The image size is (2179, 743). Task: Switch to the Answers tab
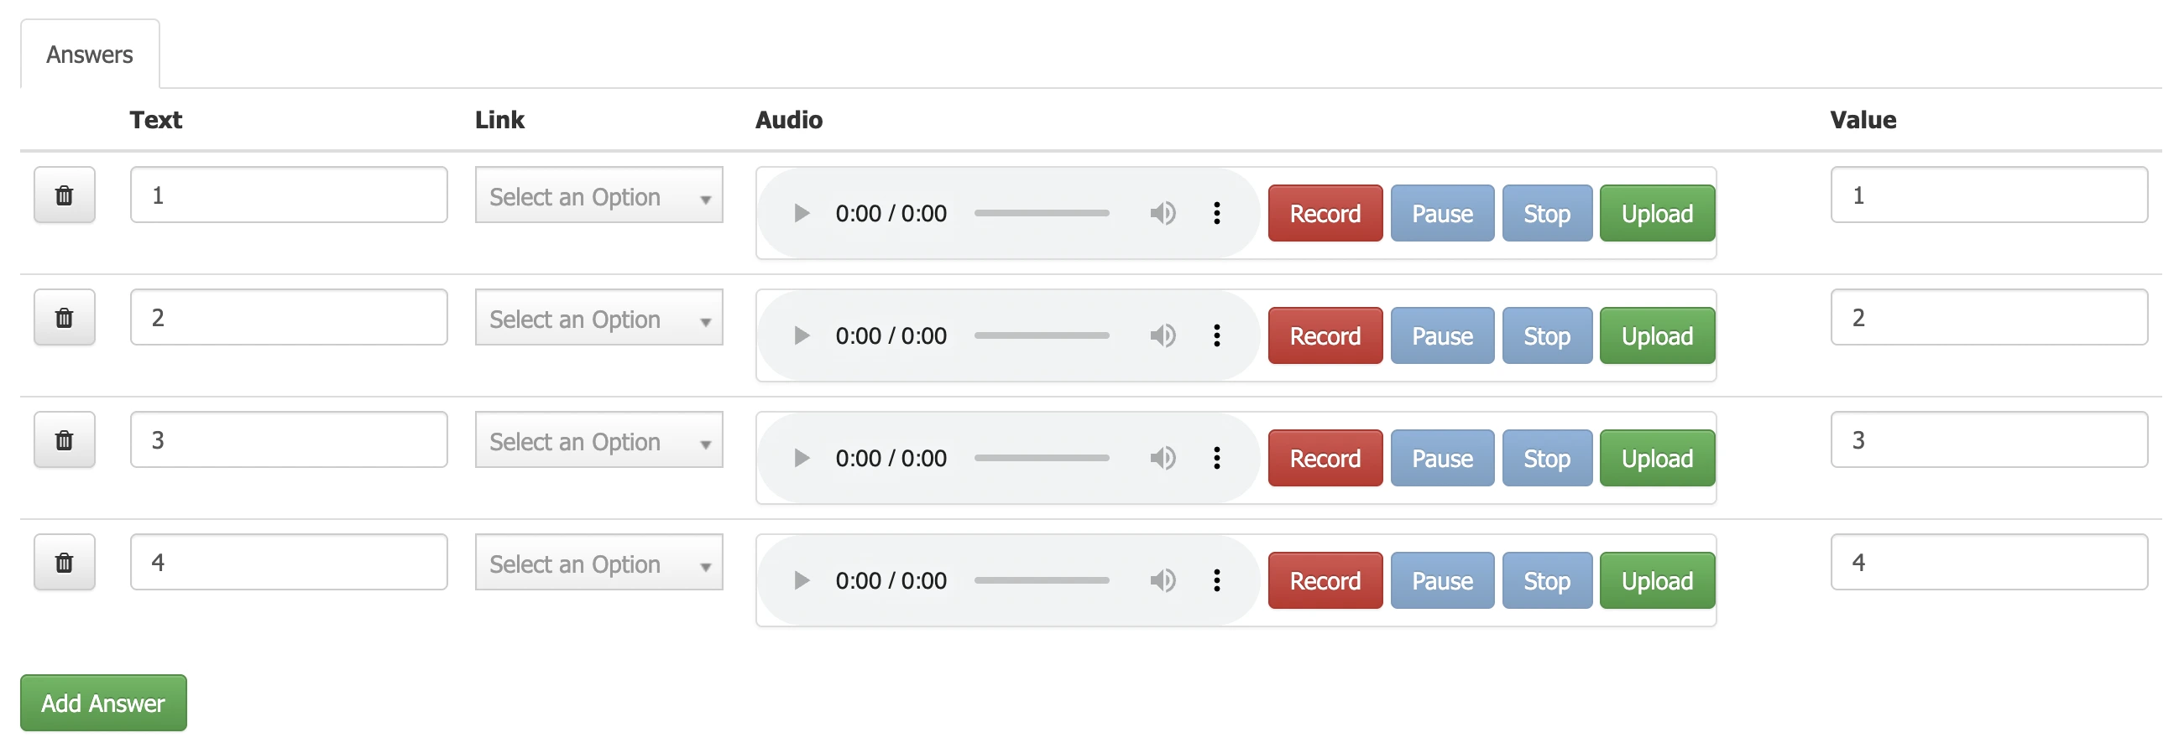[89, 54]
